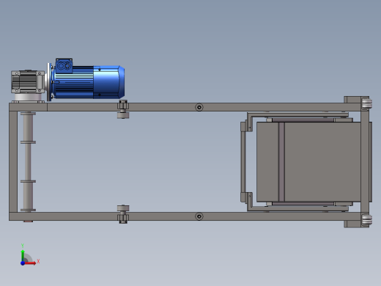The image size is (381, 286).
Task: Select the large grey carriage box
Action: 308,162
